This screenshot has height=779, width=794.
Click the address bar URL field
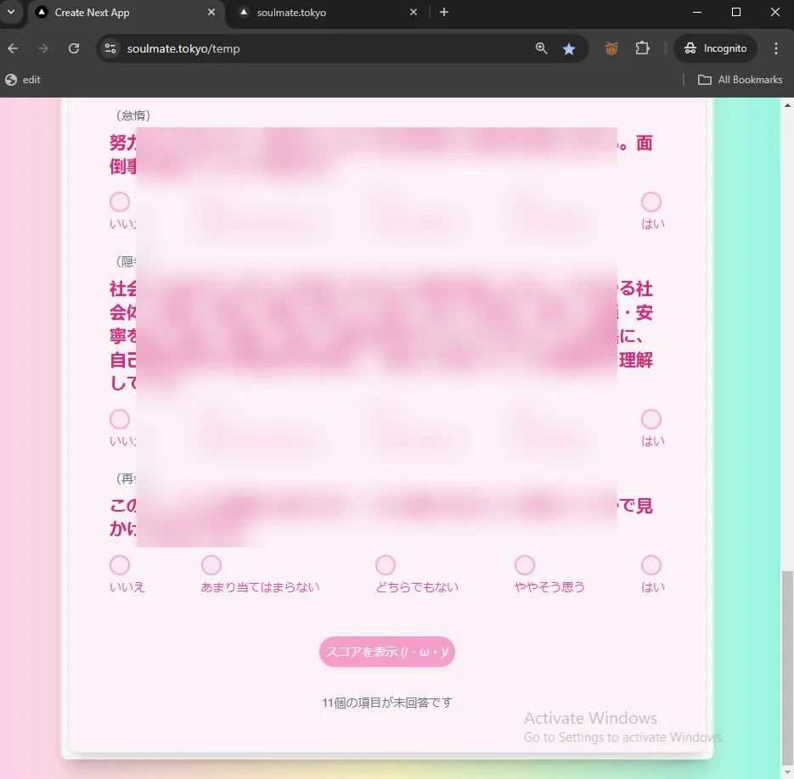[x=323, y=48]
